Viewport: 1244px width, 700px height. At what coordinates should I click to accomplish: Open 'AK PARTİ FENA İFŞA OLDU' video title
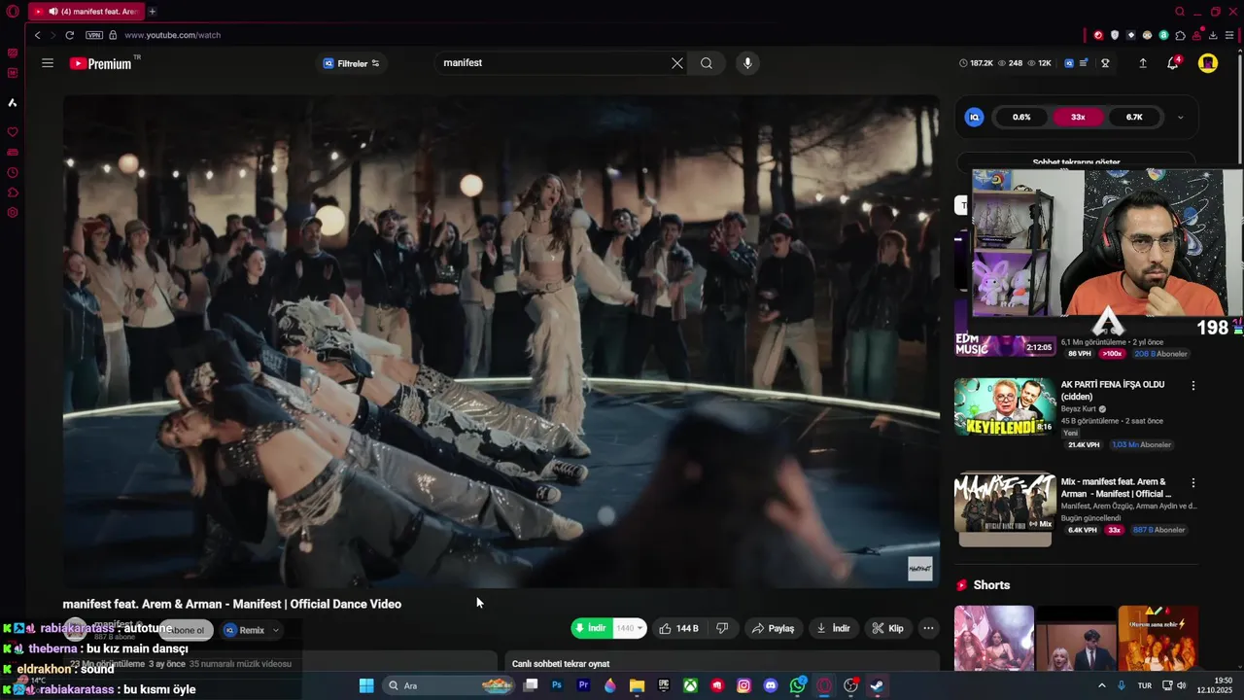click(1113, 390)
